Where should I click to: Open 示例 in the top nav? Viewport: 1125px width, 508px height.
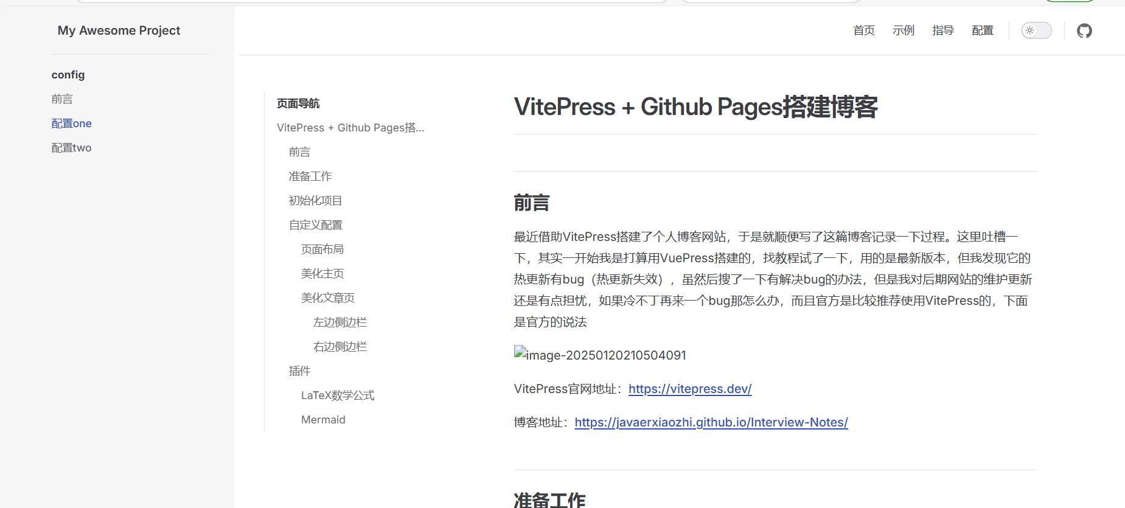tap(904, 30)
